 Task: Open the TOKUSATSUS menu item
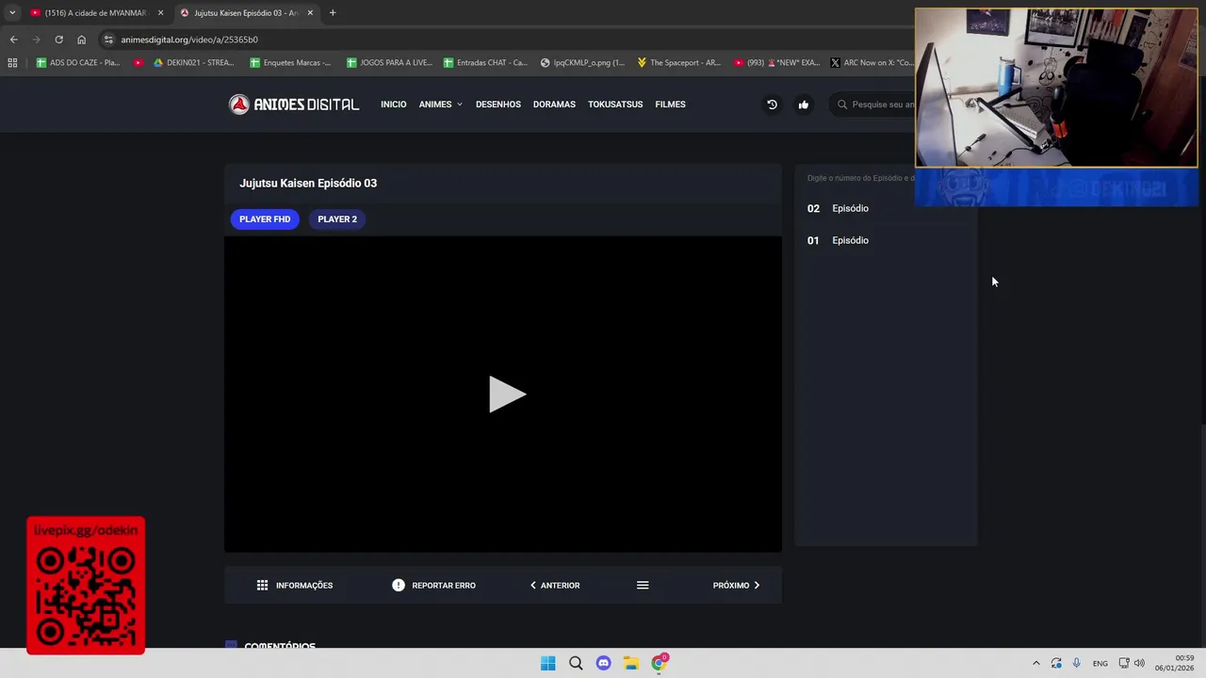(615, 105)
